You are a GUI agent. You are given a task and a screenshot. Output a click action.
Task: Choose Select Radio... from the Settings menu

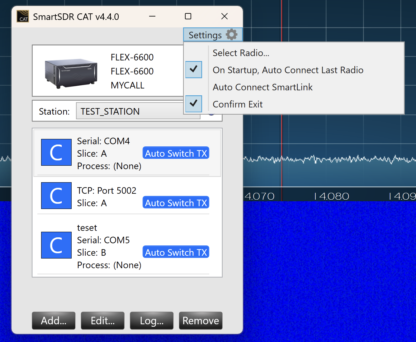click(241, 53)
